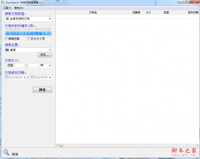
Task: Click the horizontal scrollbar thumb
Action: pyautogui.click(x=61, y=145)
